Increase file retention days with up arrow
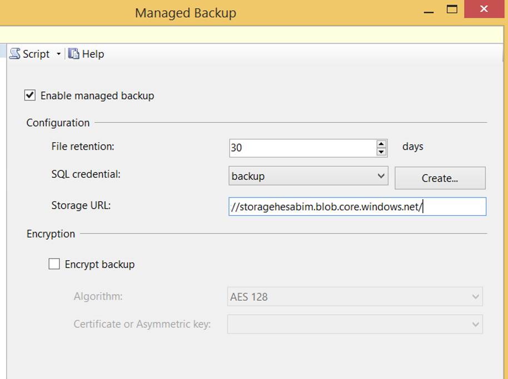The height and width of the screenshot is (379, 508). 381,144
